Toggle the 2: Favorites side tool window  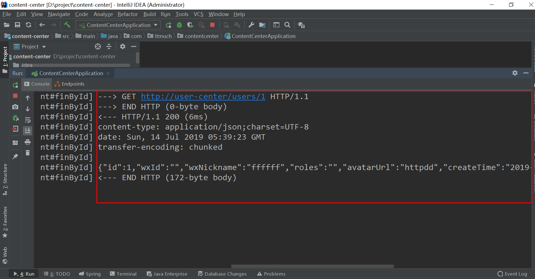coord(5,222)
